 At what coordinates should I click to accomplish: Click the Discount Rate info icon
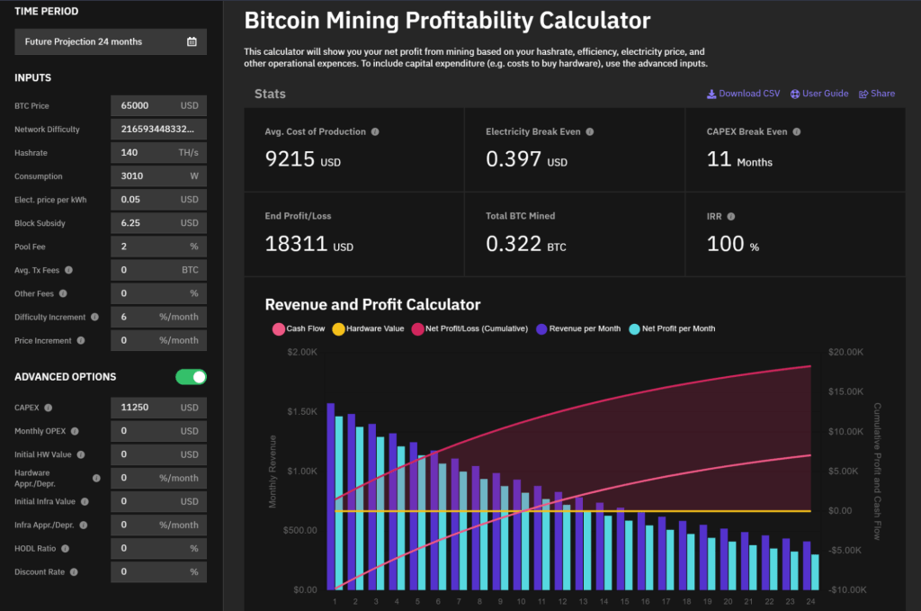[x=74, y=571]
